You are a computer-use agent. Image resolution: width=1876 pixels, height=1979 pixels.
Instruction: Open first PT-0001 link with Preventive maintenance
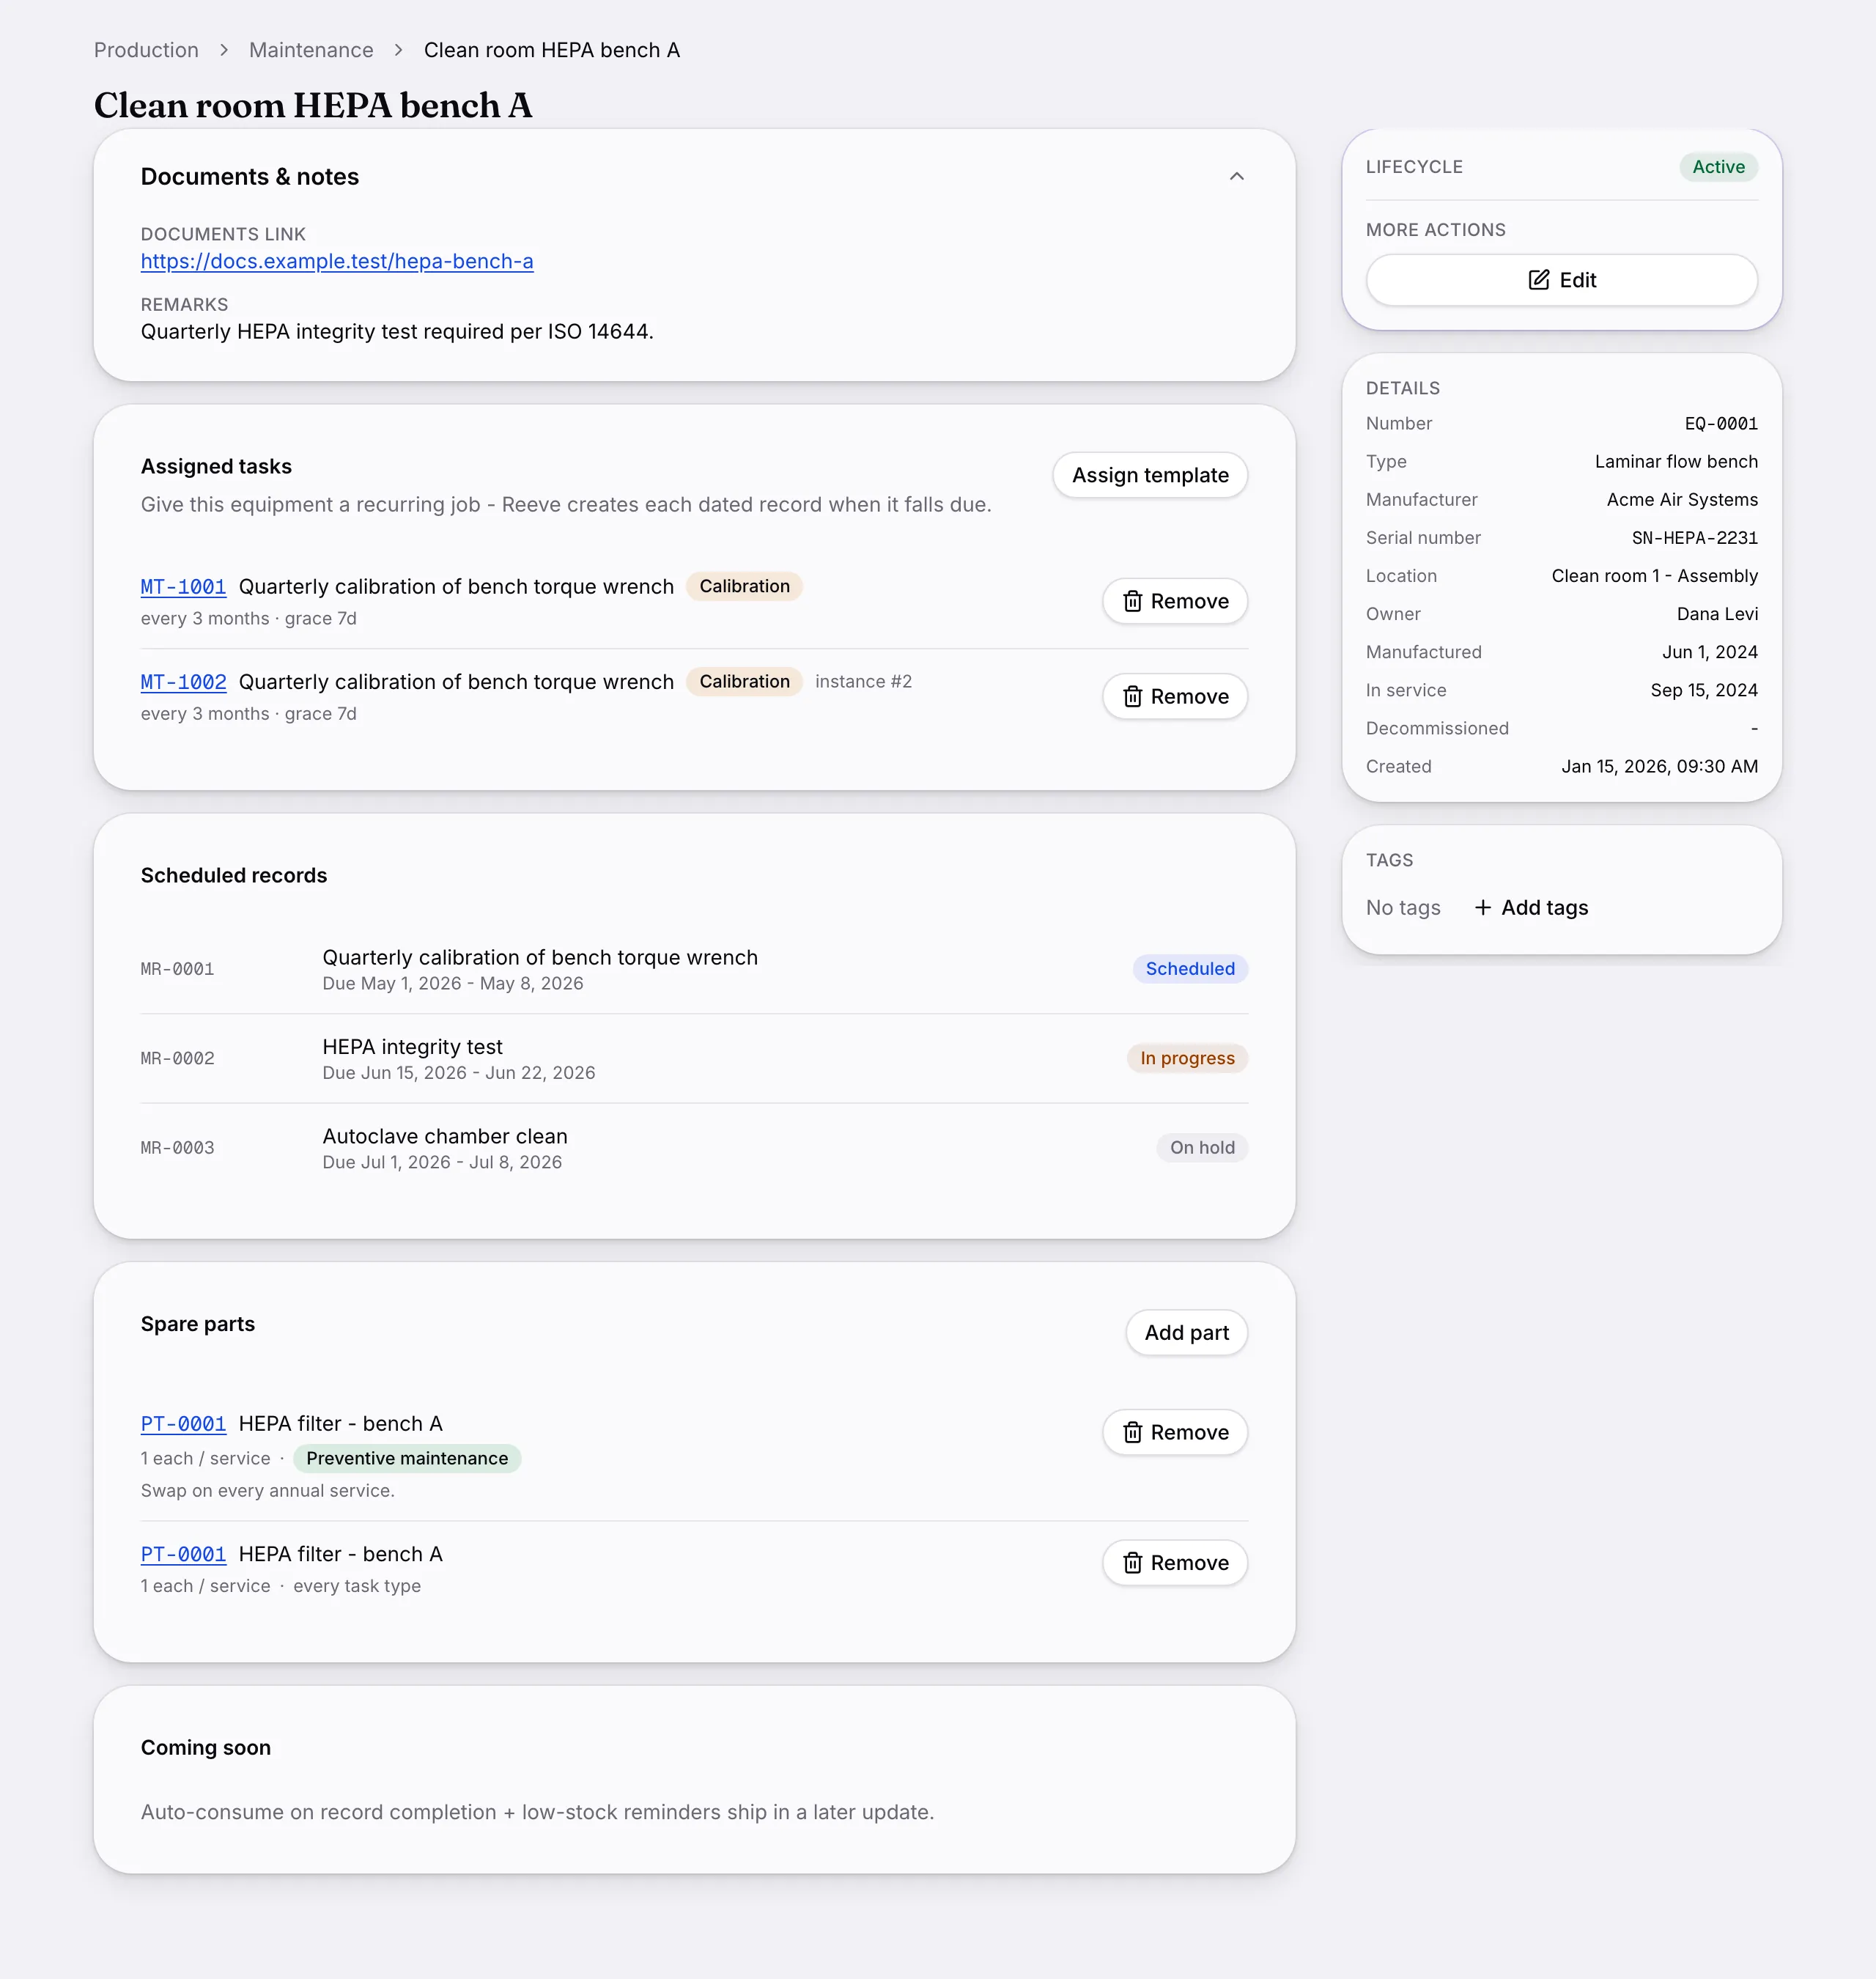point(183,1424)
